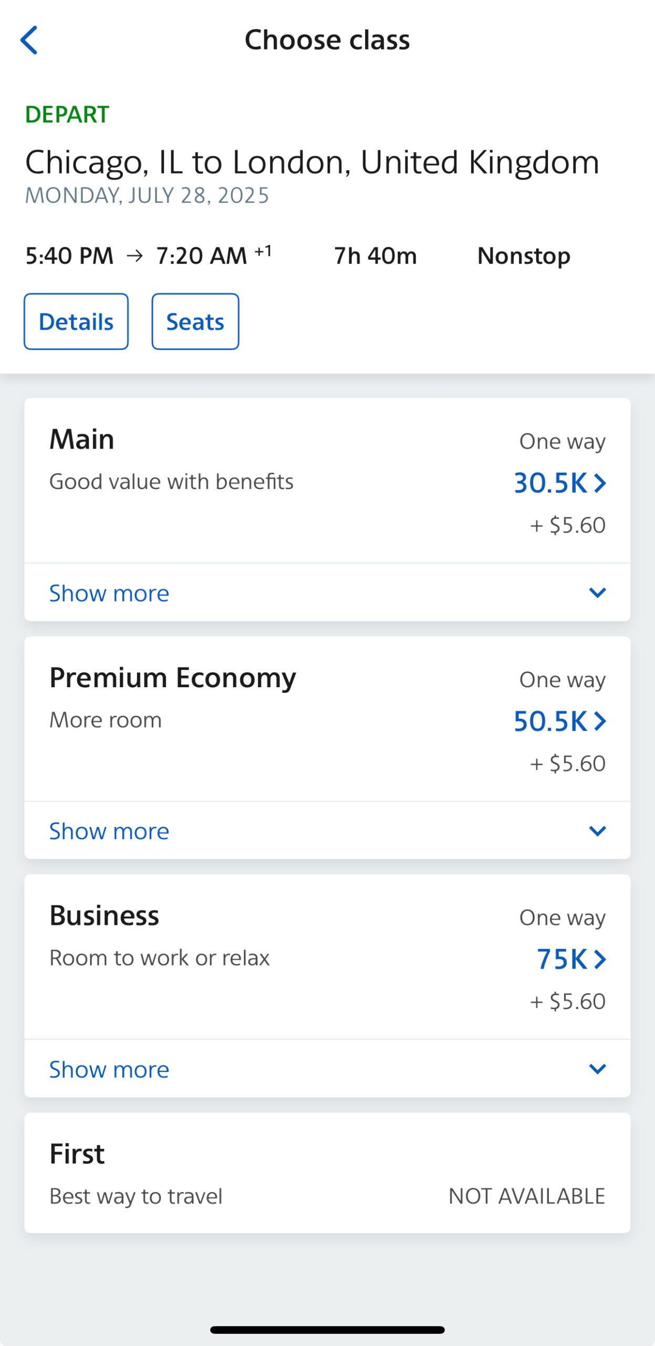Open the Seats map button
This screenshot has height=1346, width=655.
(195, 321)
